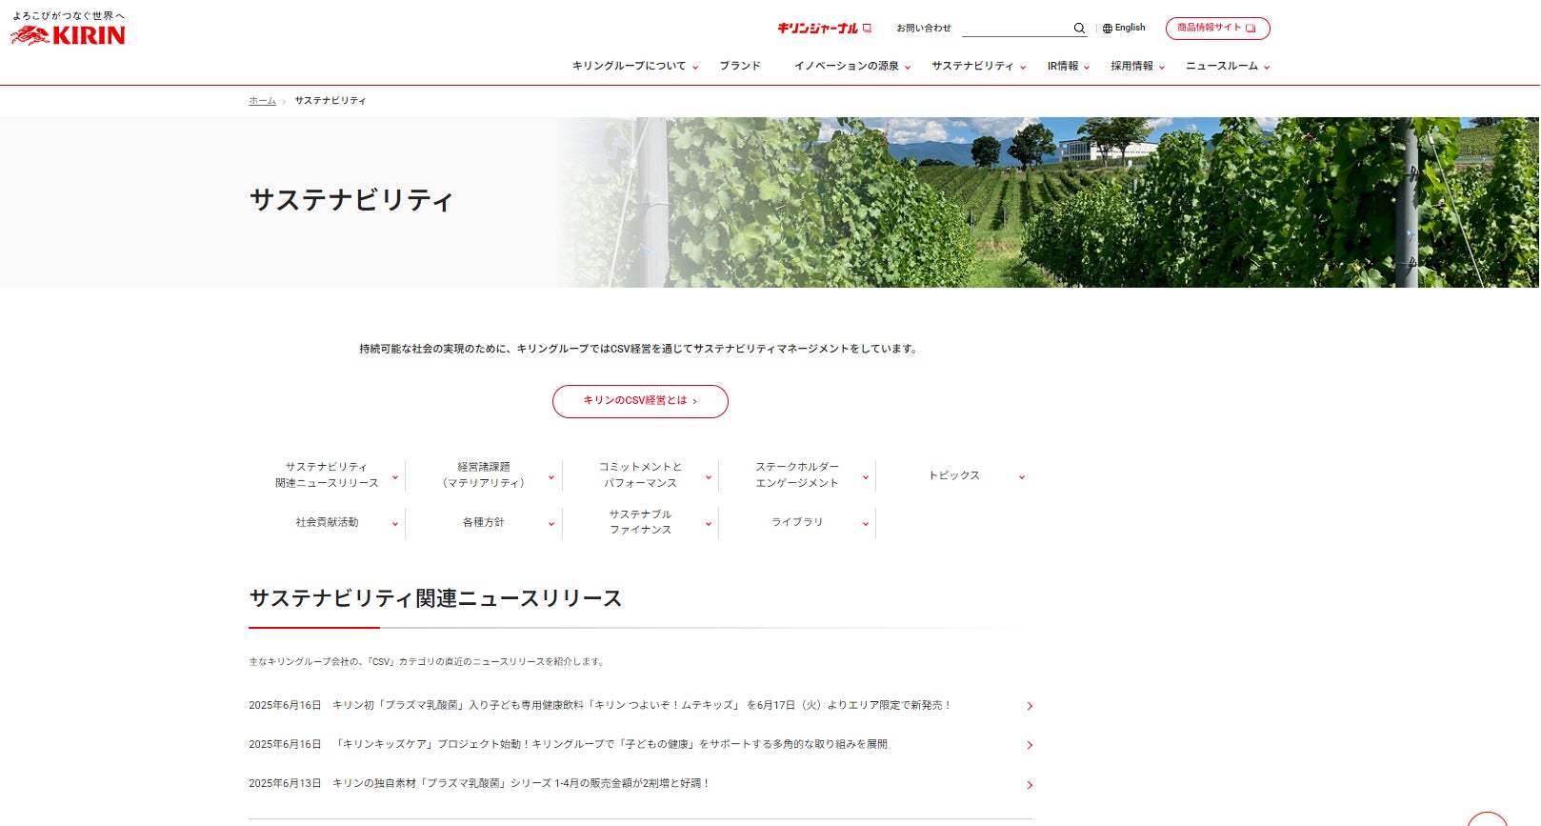Go to ホーム breadcrumb link
The image size is (1541, 826).
click(262, 101)
